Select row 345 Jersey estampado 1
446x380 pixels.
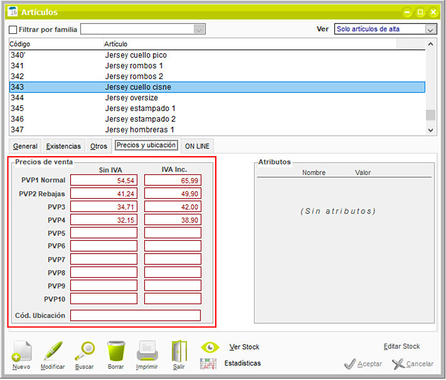pos(217,108)
